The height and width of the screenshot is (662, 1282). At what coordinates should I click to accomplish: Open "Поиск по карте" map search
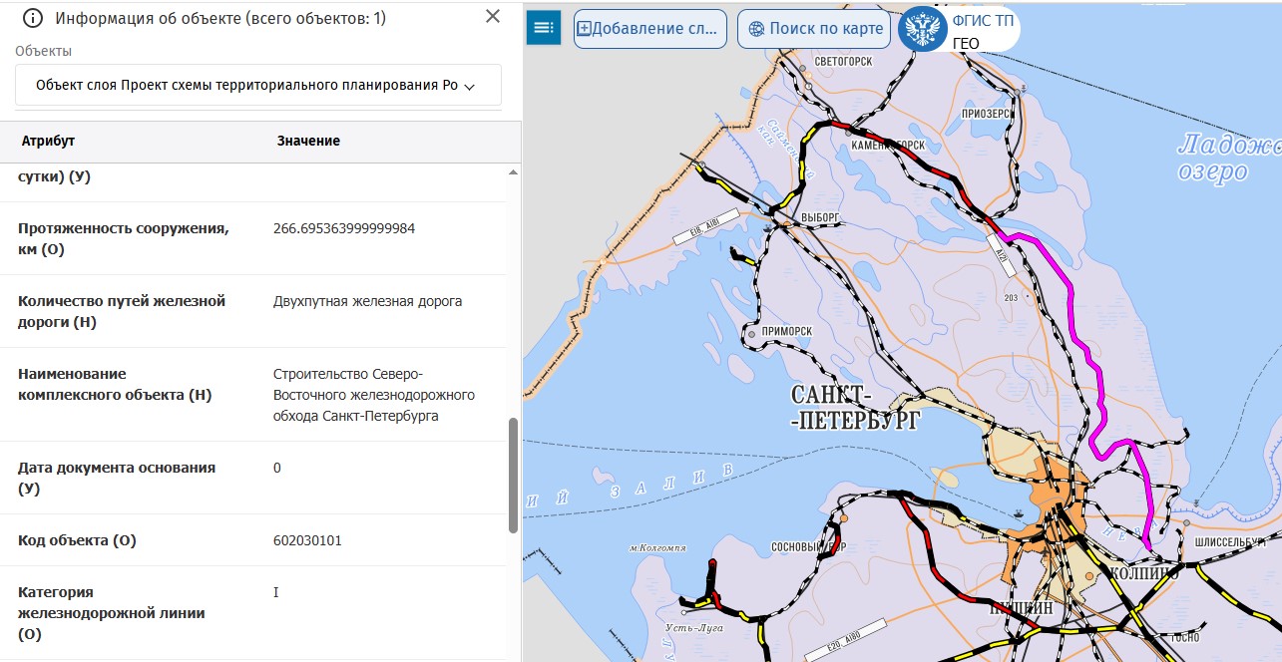(x=815, y=29)
